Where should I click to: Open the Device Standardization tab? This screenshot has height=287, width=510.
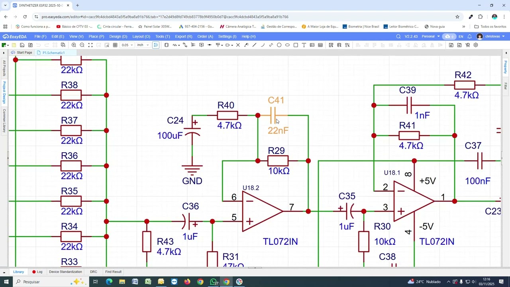65,272
